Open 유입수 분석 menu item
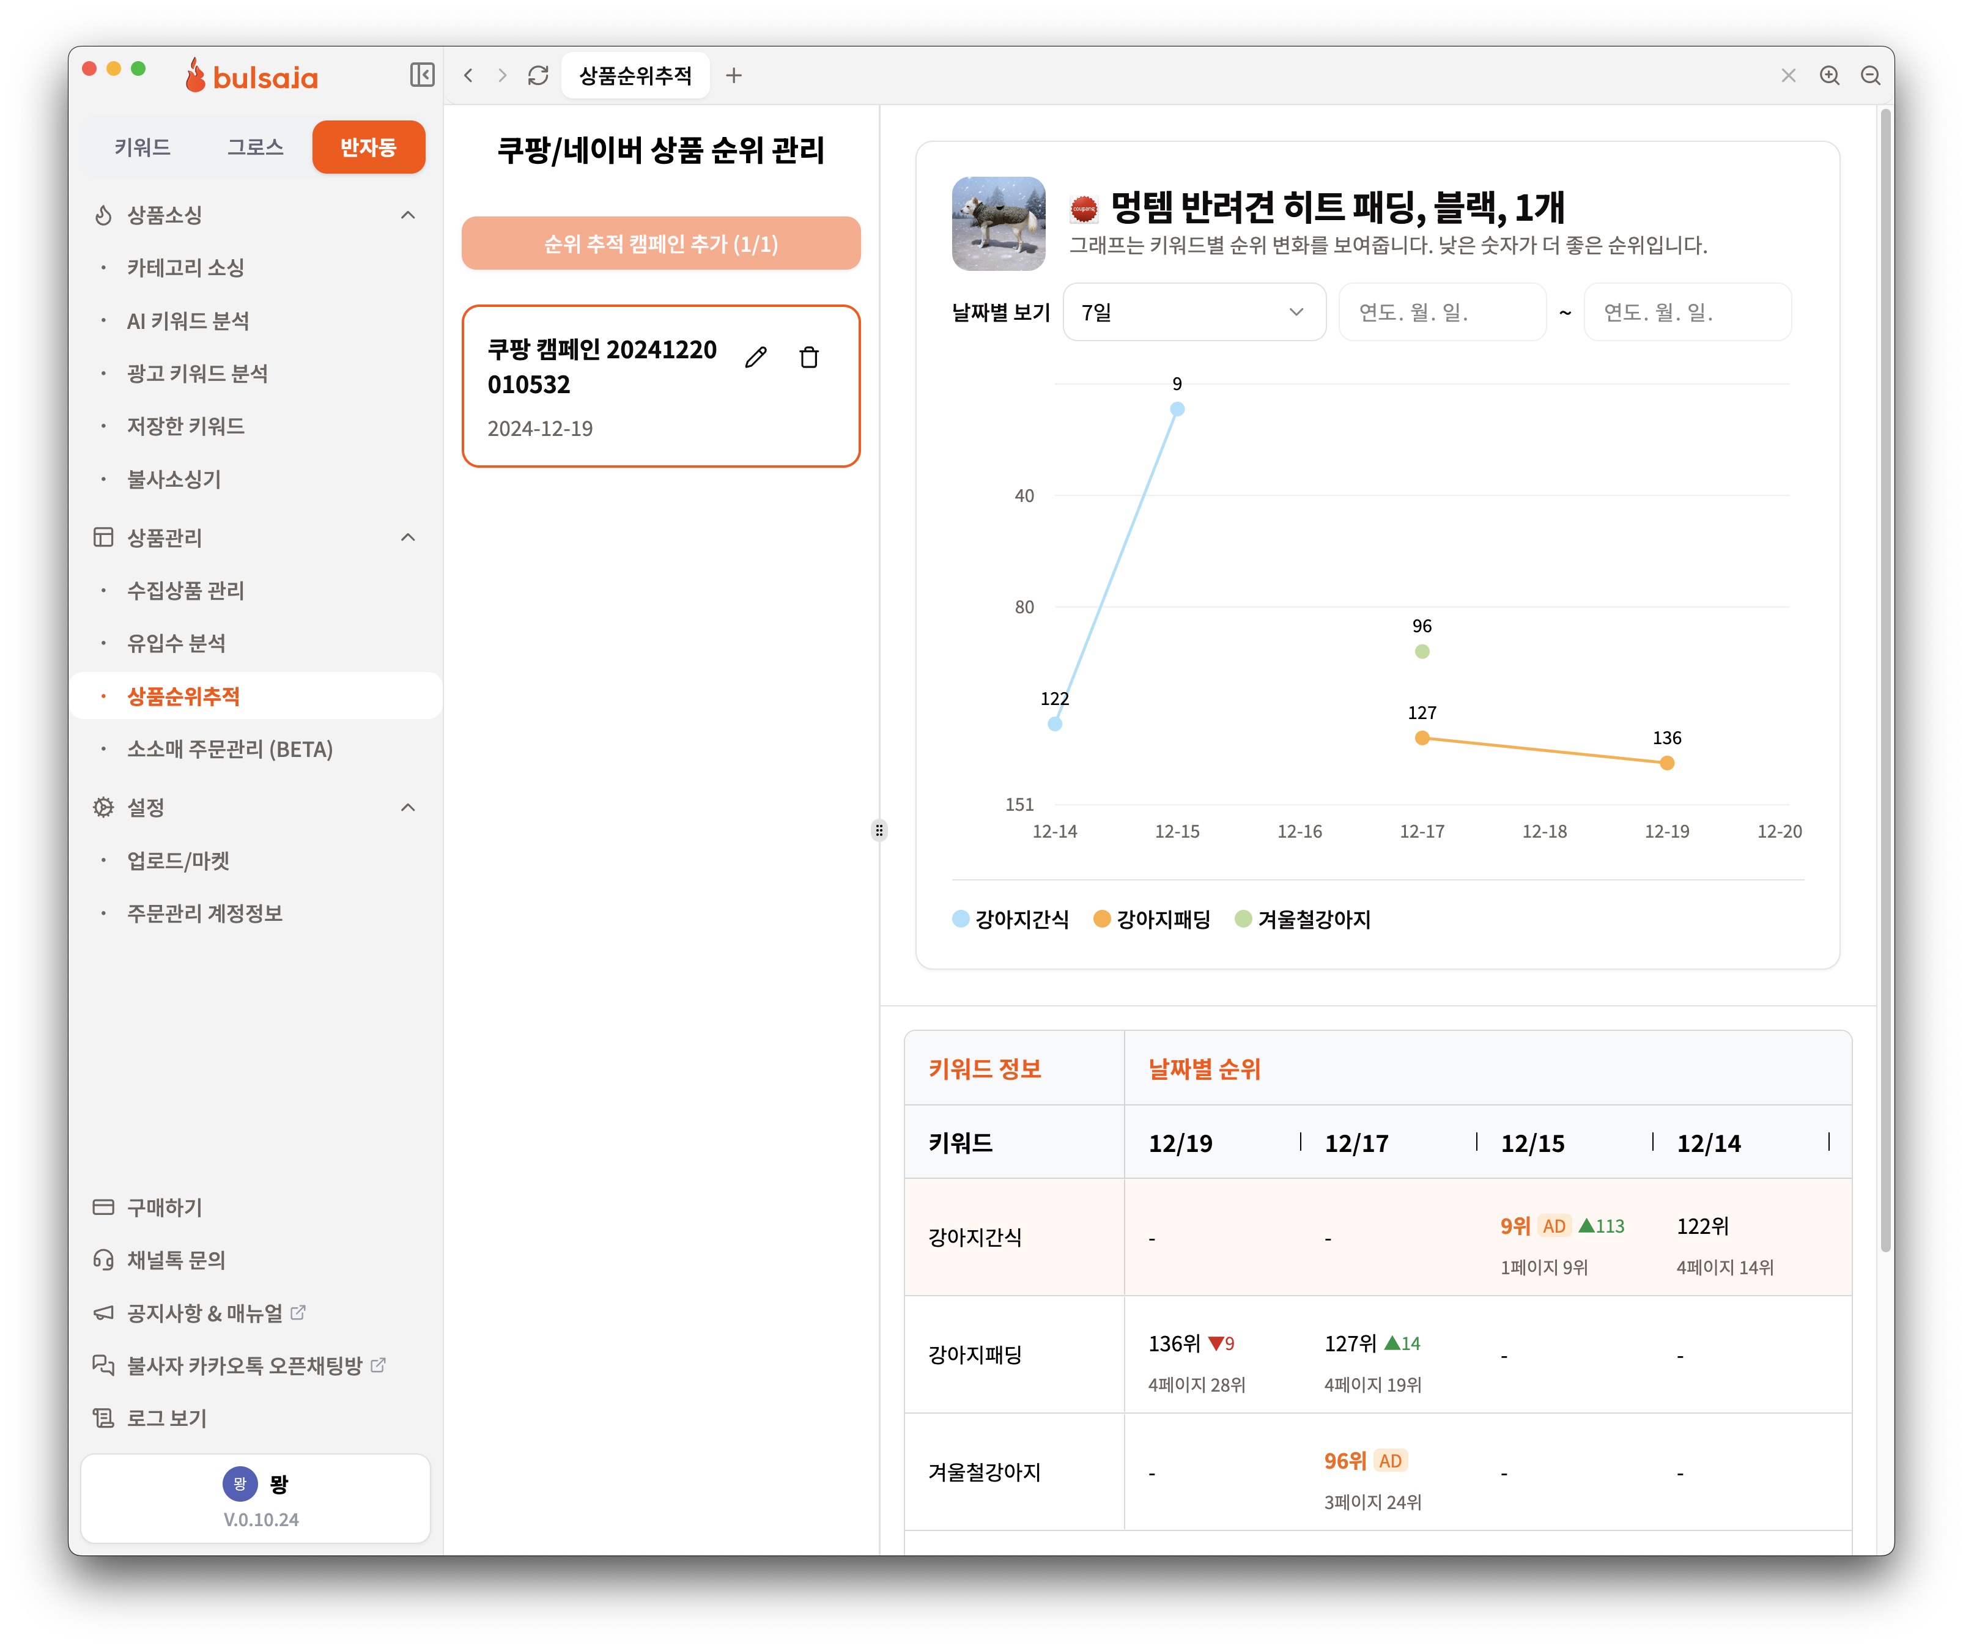Screen dimensions: 1963x1646 pos(177,643)
